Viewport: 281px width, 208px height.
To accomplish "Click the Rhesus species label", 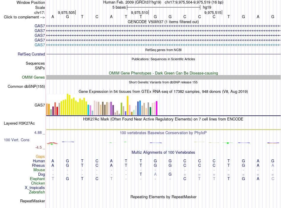I will click(x=38, y=165).
